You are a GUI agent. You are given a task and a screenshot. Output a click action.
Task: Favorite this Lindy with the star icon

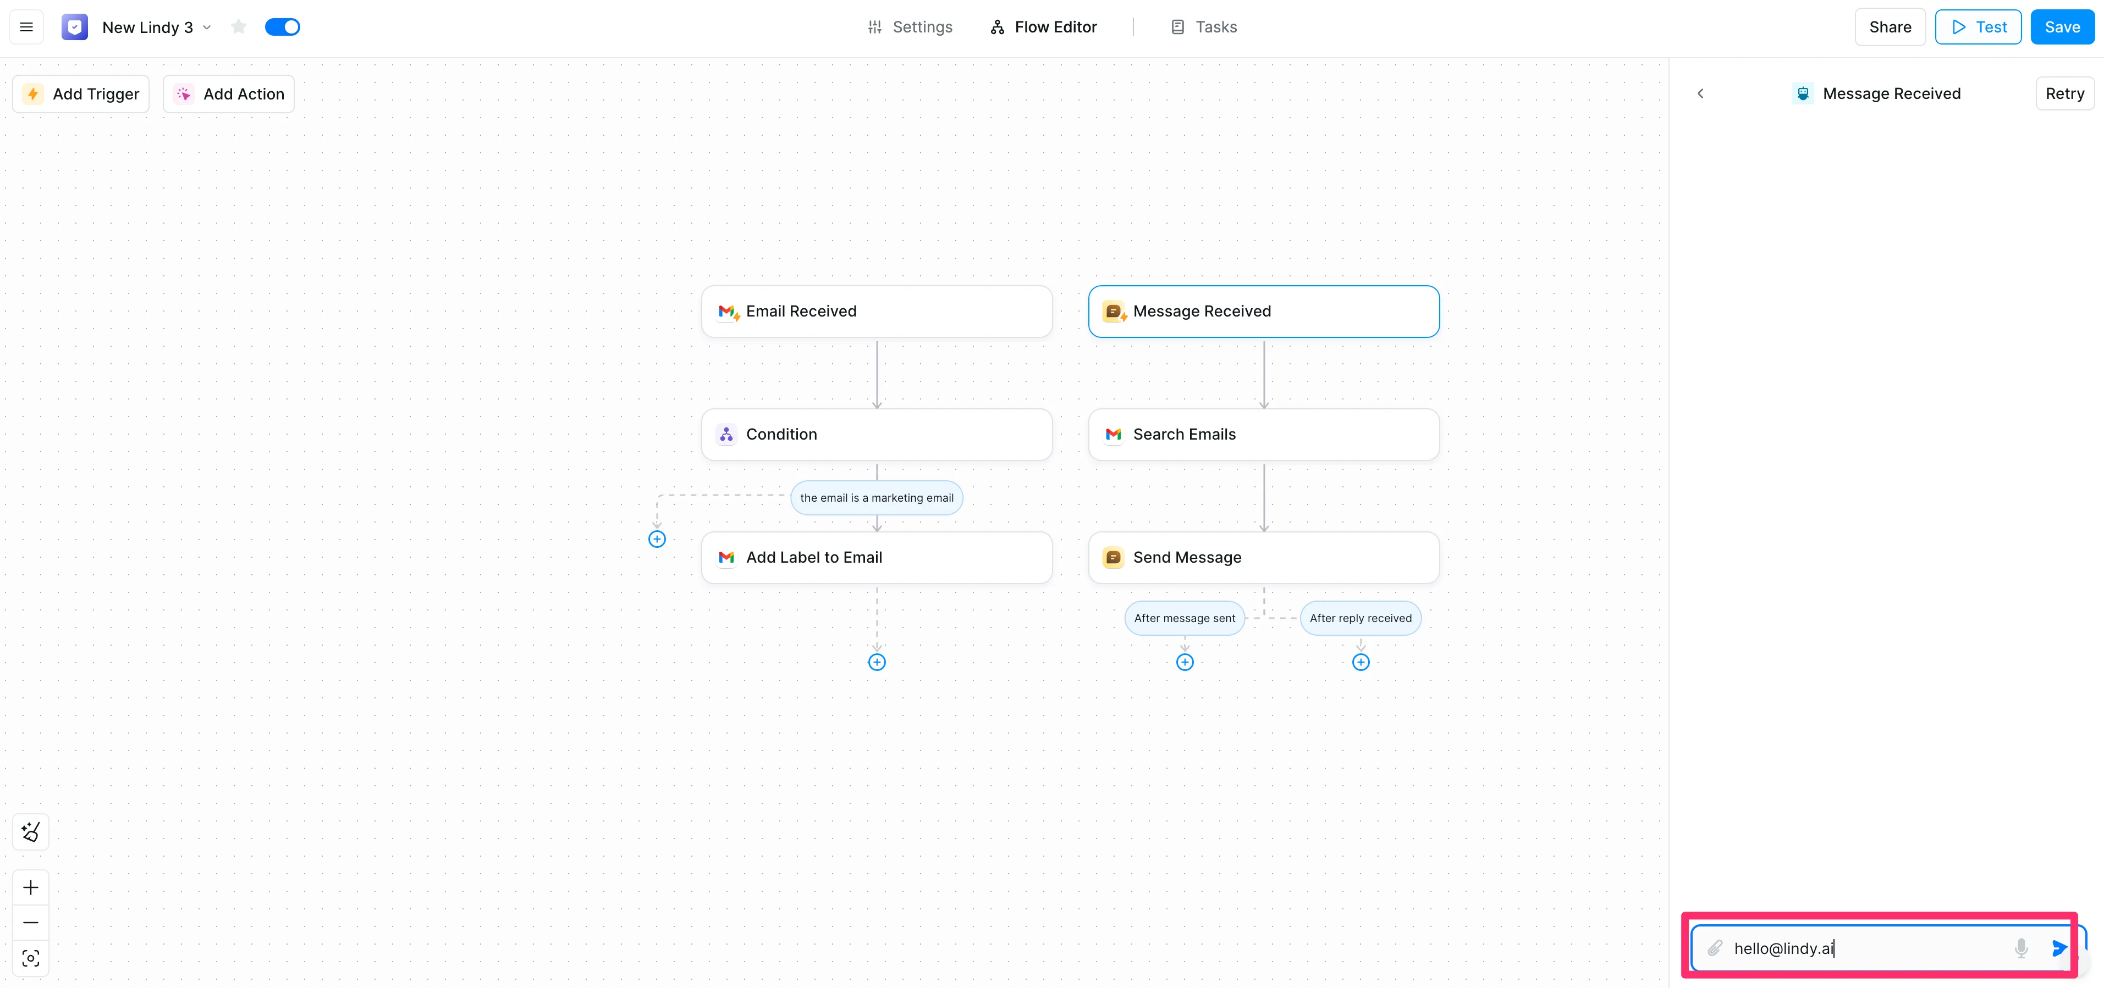[x=239, y=27]
